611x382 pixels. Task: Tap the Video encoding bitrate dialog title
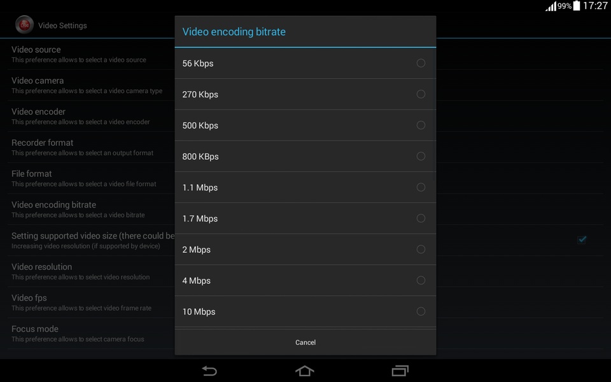coord(234,32)
